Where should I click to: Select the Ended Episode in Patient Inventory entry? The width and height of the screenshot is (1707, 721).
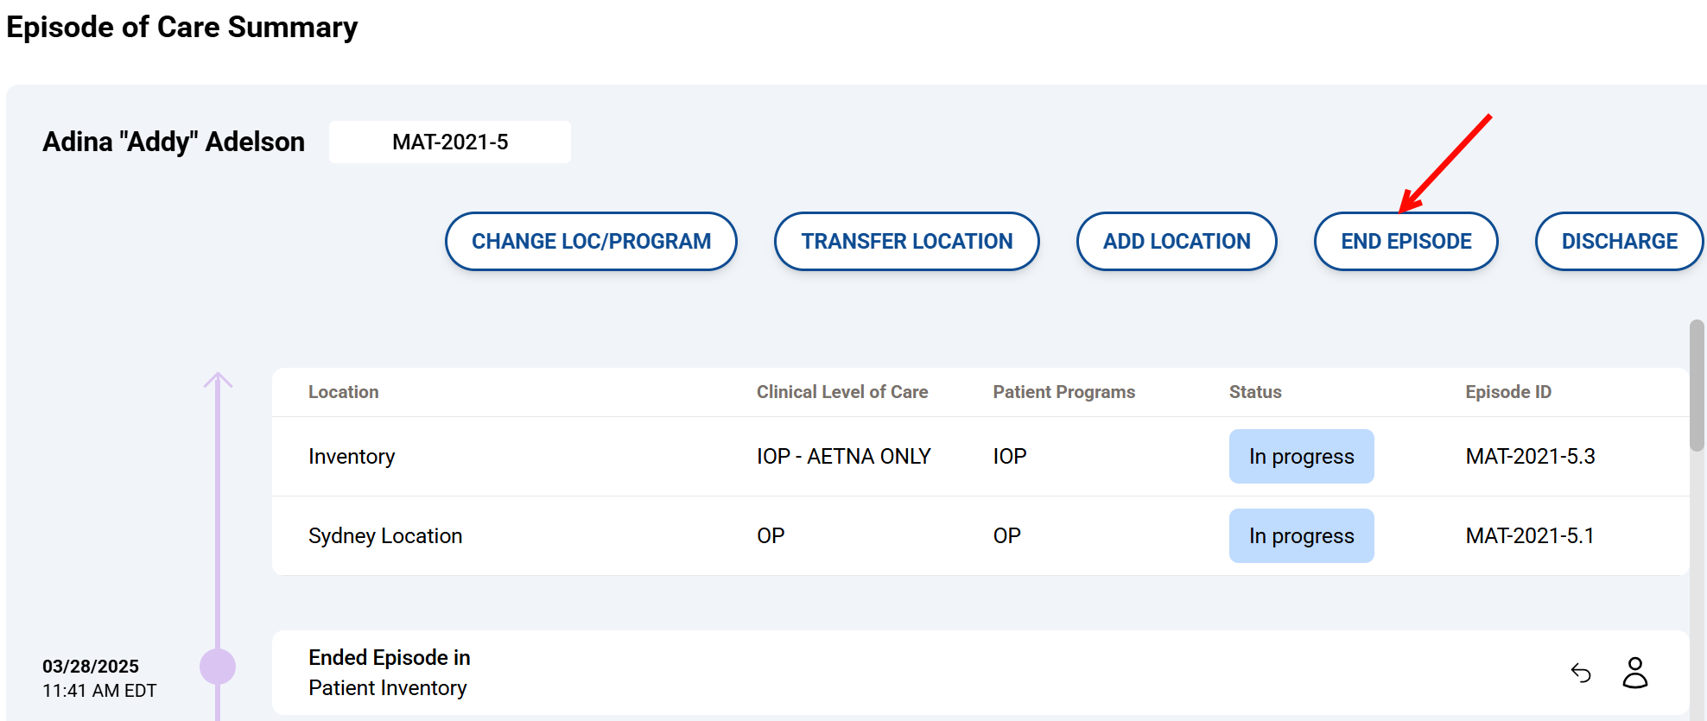(389, 673)
